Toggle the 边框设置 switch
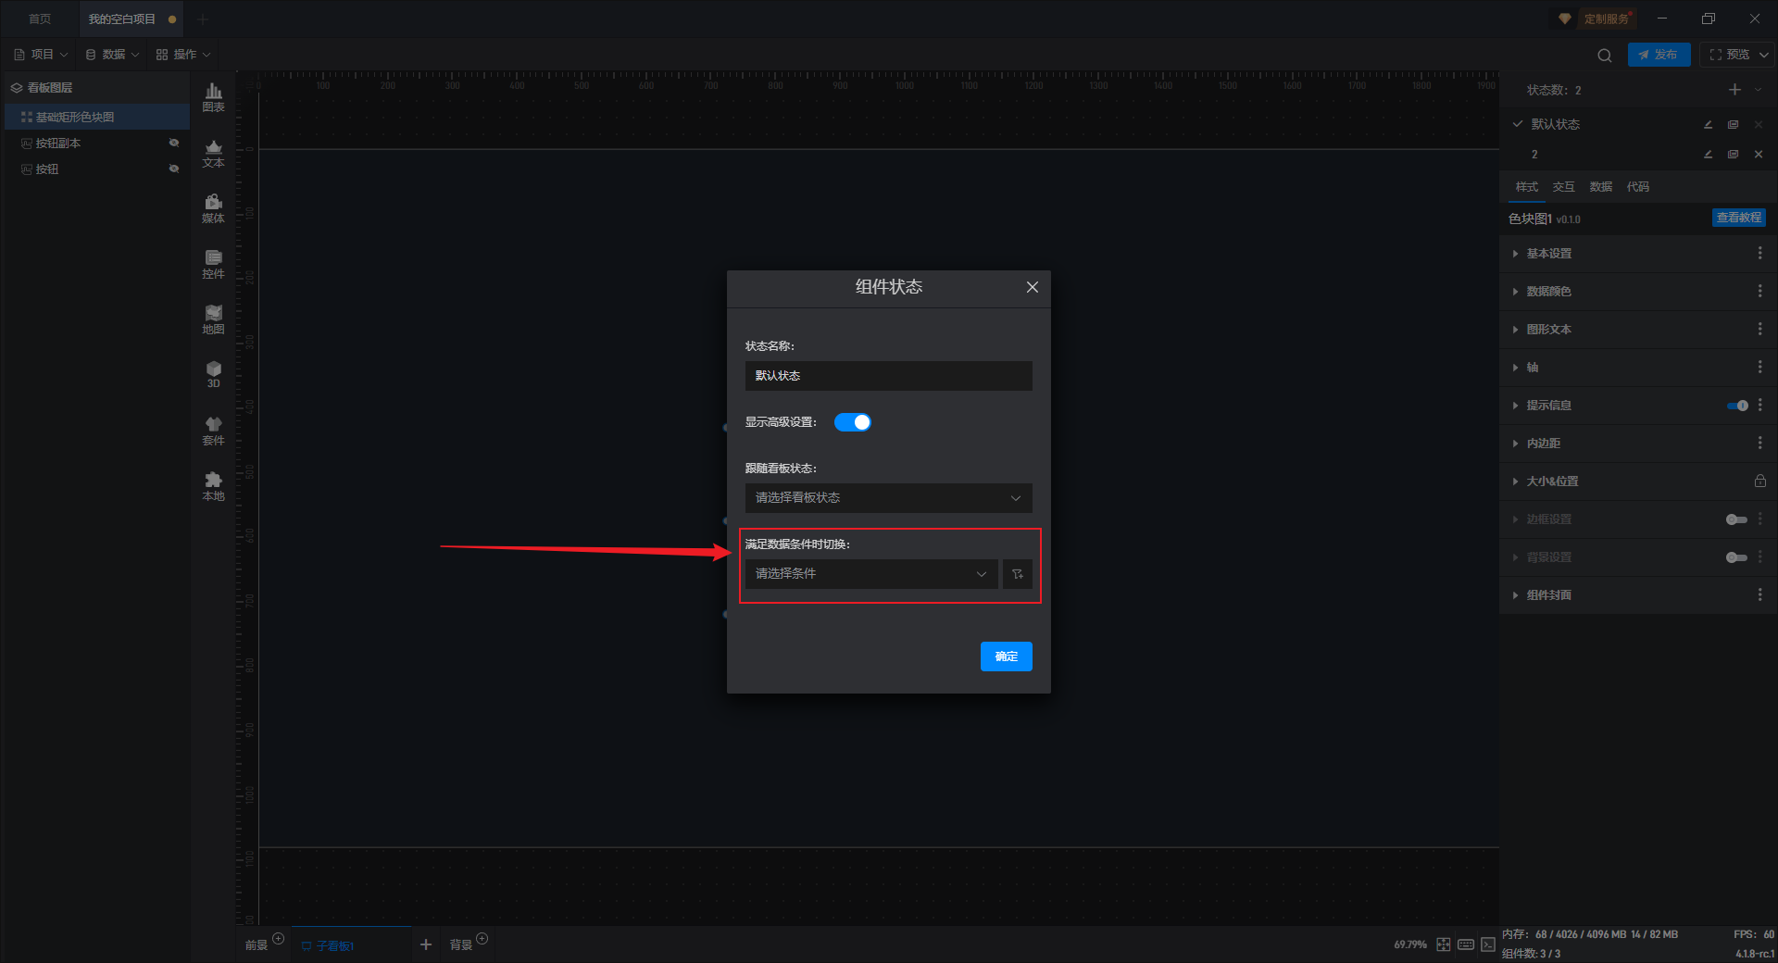Image resolution: width=1778 pixels, height=963 pixels. (1737, 519)
